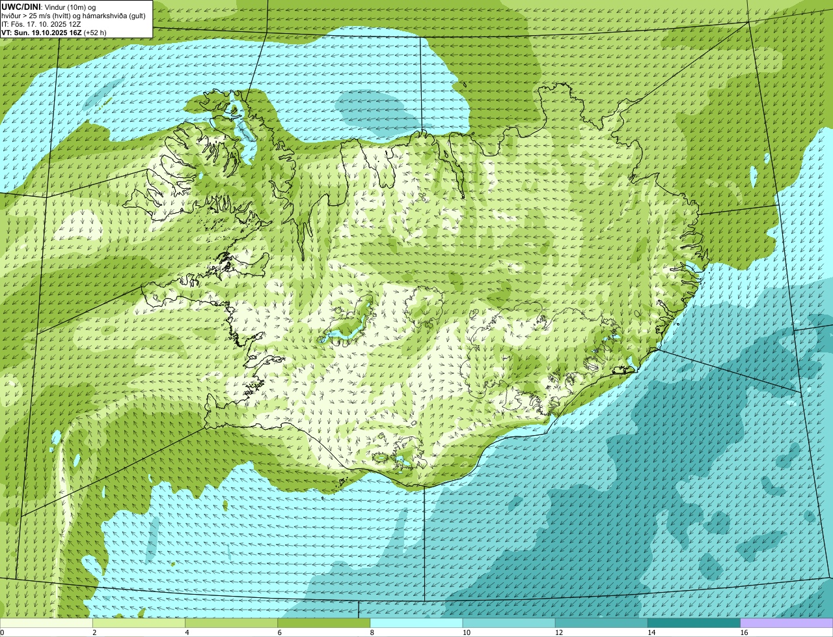Click the 2–4 m/s light green legend swatch
Screen dimensions: 833x637
139,623
